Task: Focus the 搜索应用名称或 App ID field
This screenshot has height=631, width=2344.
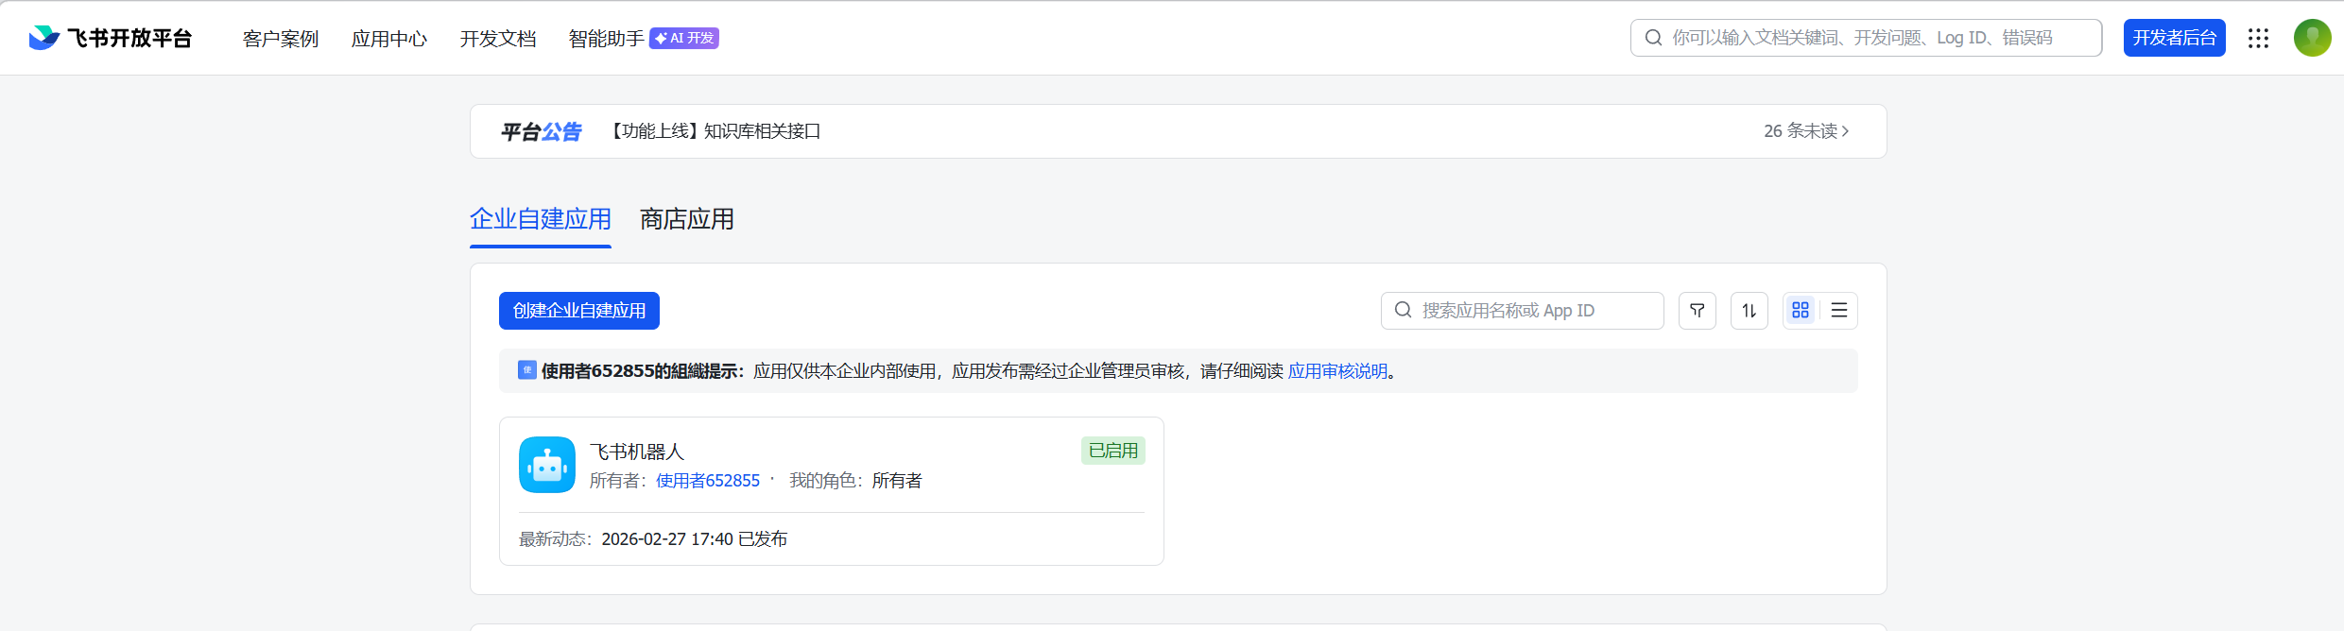Action: pos(1522,311)
